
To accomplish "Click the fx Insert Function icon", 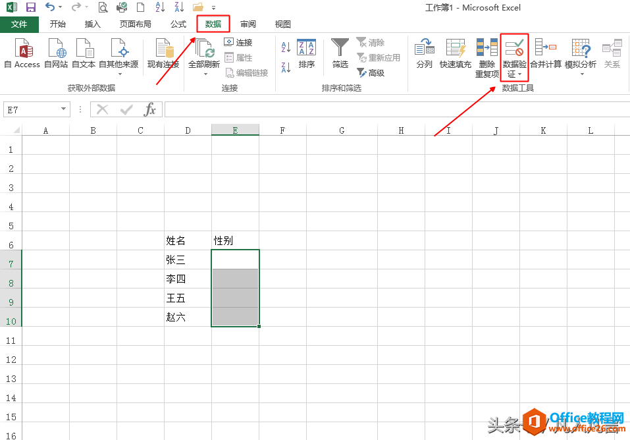I will tap(150, 109).
